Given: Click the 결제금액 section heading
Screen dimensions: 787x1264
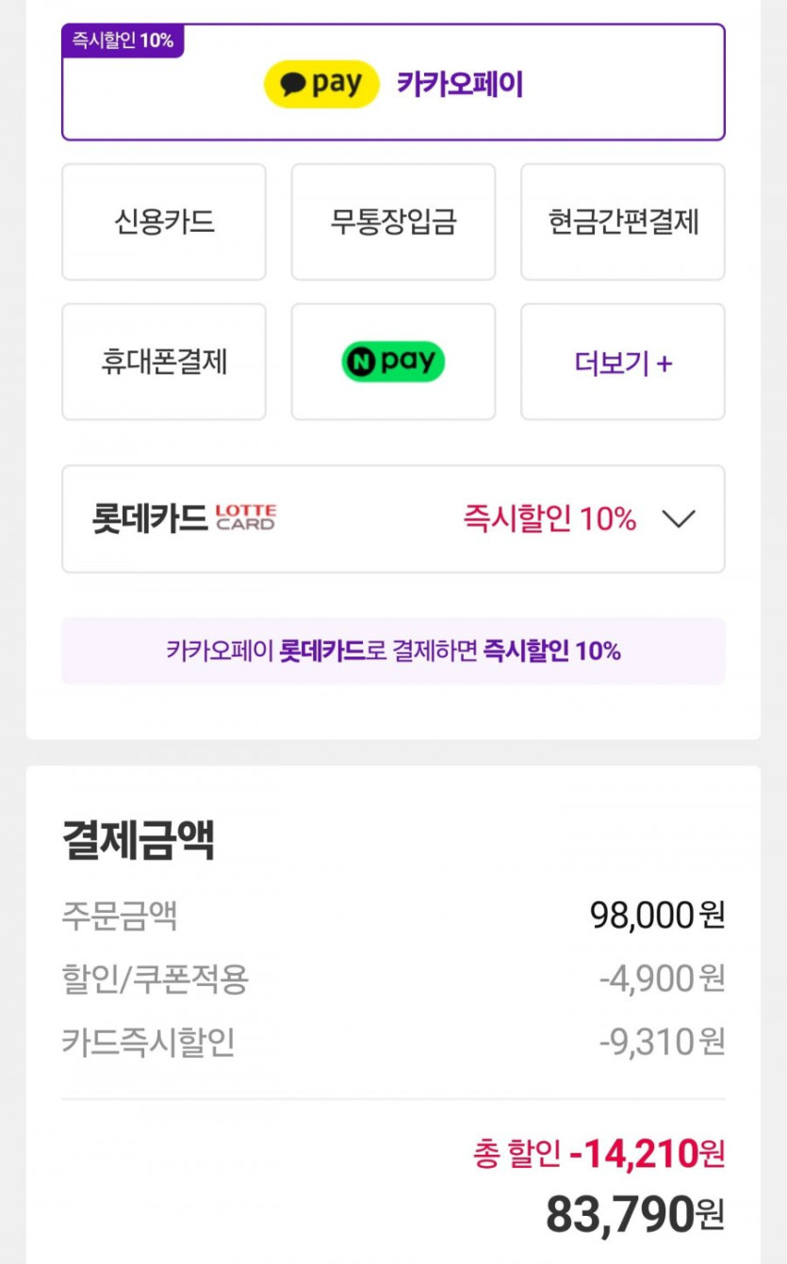Looking at the screenshot, I should [139, 840].
